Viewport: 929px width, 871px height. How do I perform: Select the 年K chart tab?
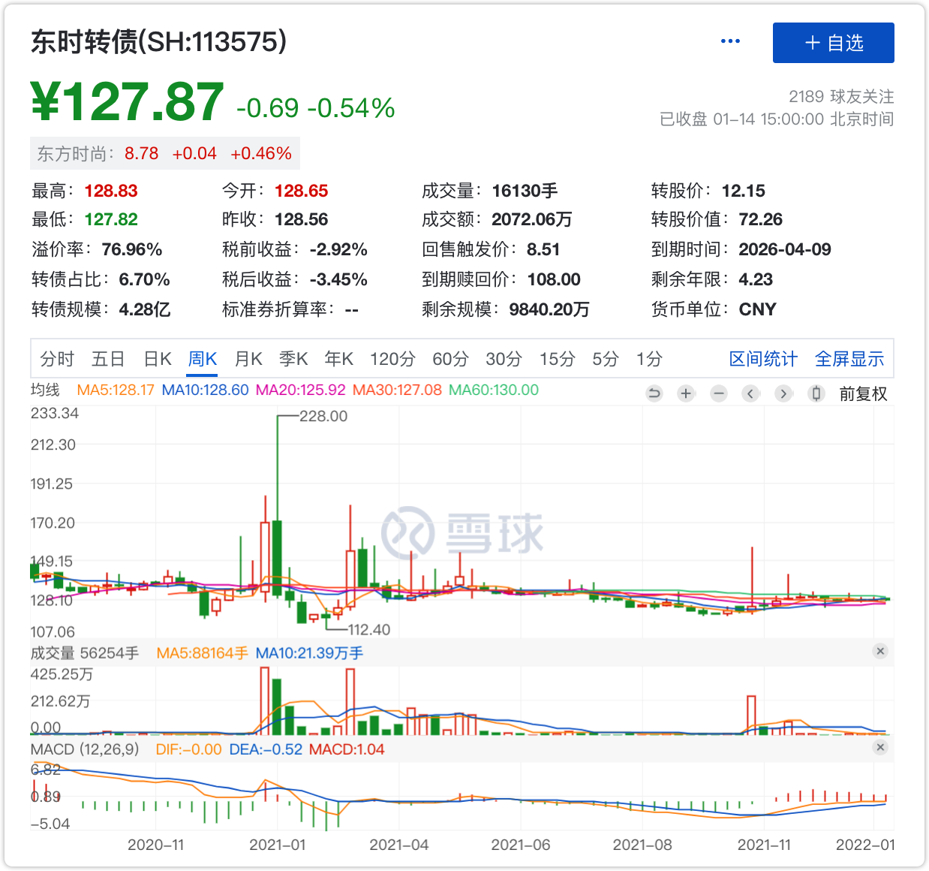tap(338, 359)
